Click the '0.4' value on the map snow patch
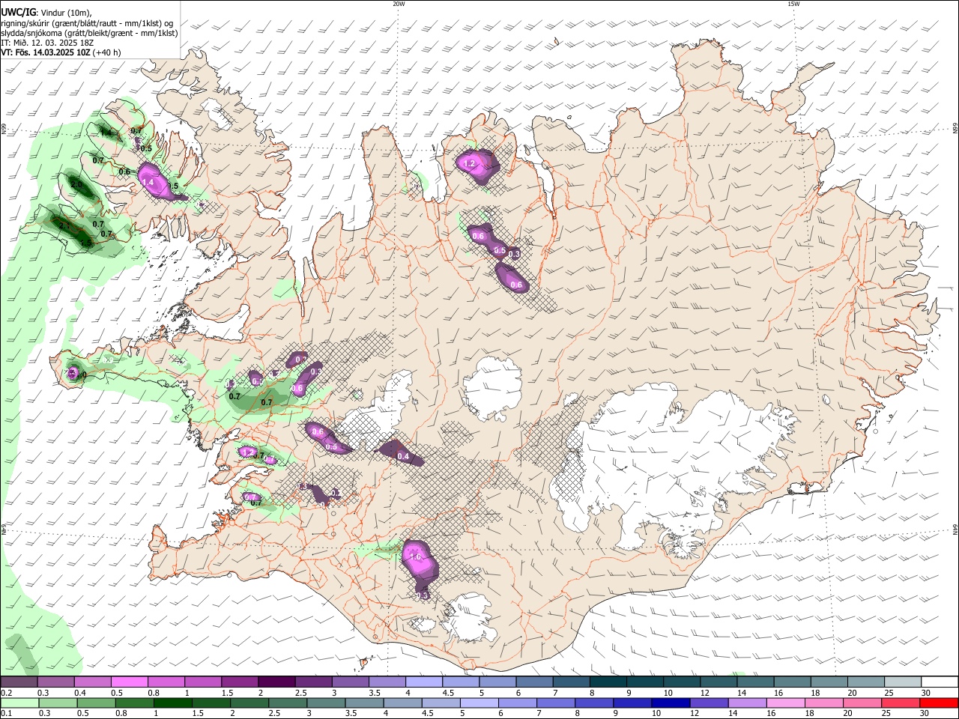 pyautogui.click(x=403, y=456)
